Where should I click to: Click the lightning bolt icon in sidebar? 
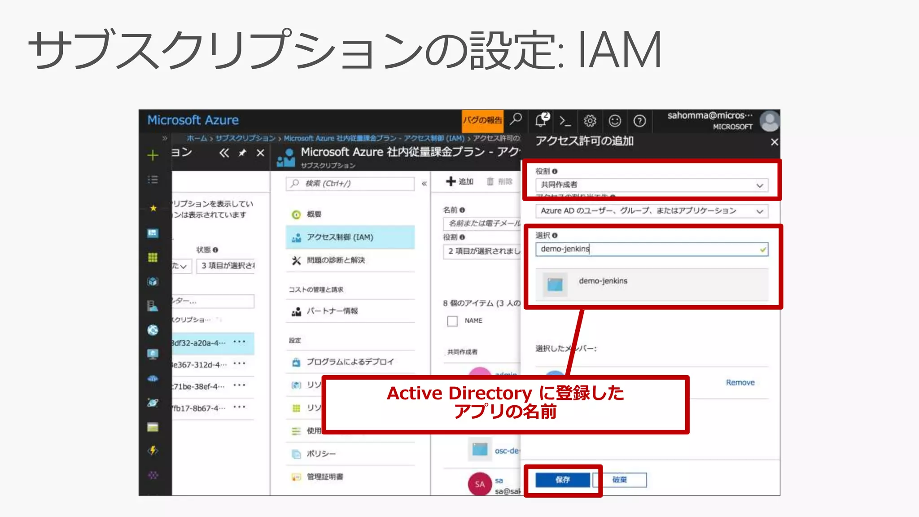(153, 450)
